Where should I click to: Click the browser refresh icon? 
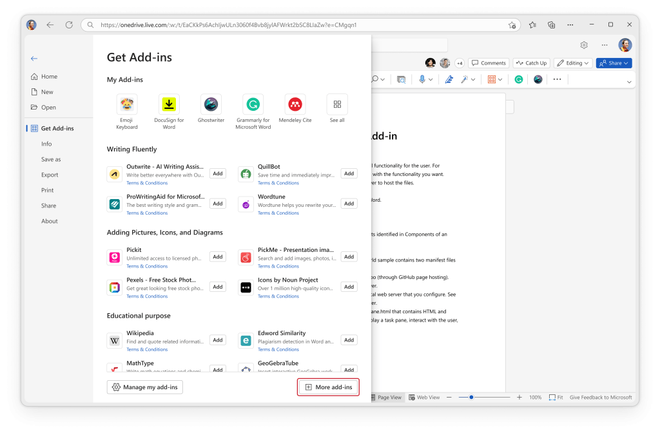[69, 25]
